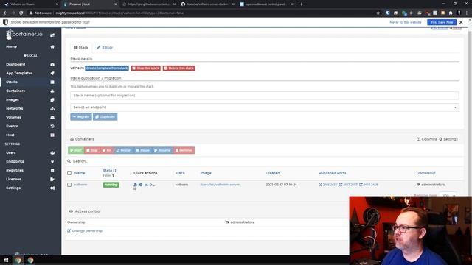Click the portainer.io logo

pos(24,35)
